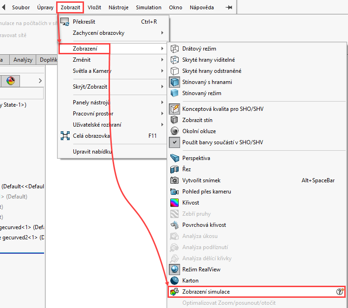Select the Stínovaný režim cube icon

click(174, 93)
